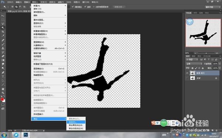Choose Defringe highlighted item in Matting submenu
This screenshot has width=222, height=138.
76,122
